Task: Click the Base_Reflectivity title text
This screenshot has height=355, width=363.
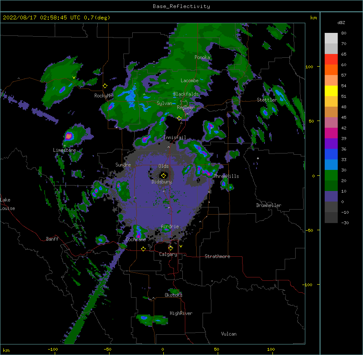Action: point(181,6)
